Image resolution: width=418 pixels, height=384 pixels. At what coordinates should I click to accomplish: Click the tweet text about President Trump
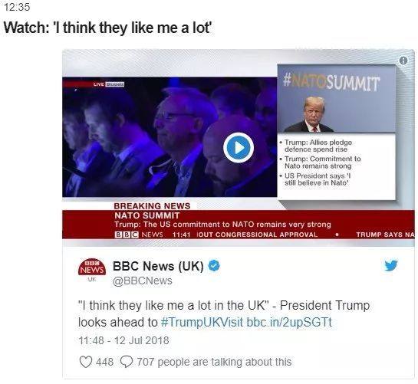coord(224,313)
